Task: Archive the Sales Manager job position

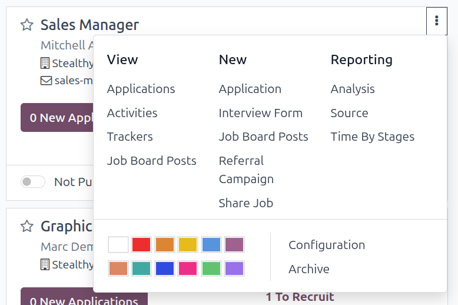Action: [308, 269]
